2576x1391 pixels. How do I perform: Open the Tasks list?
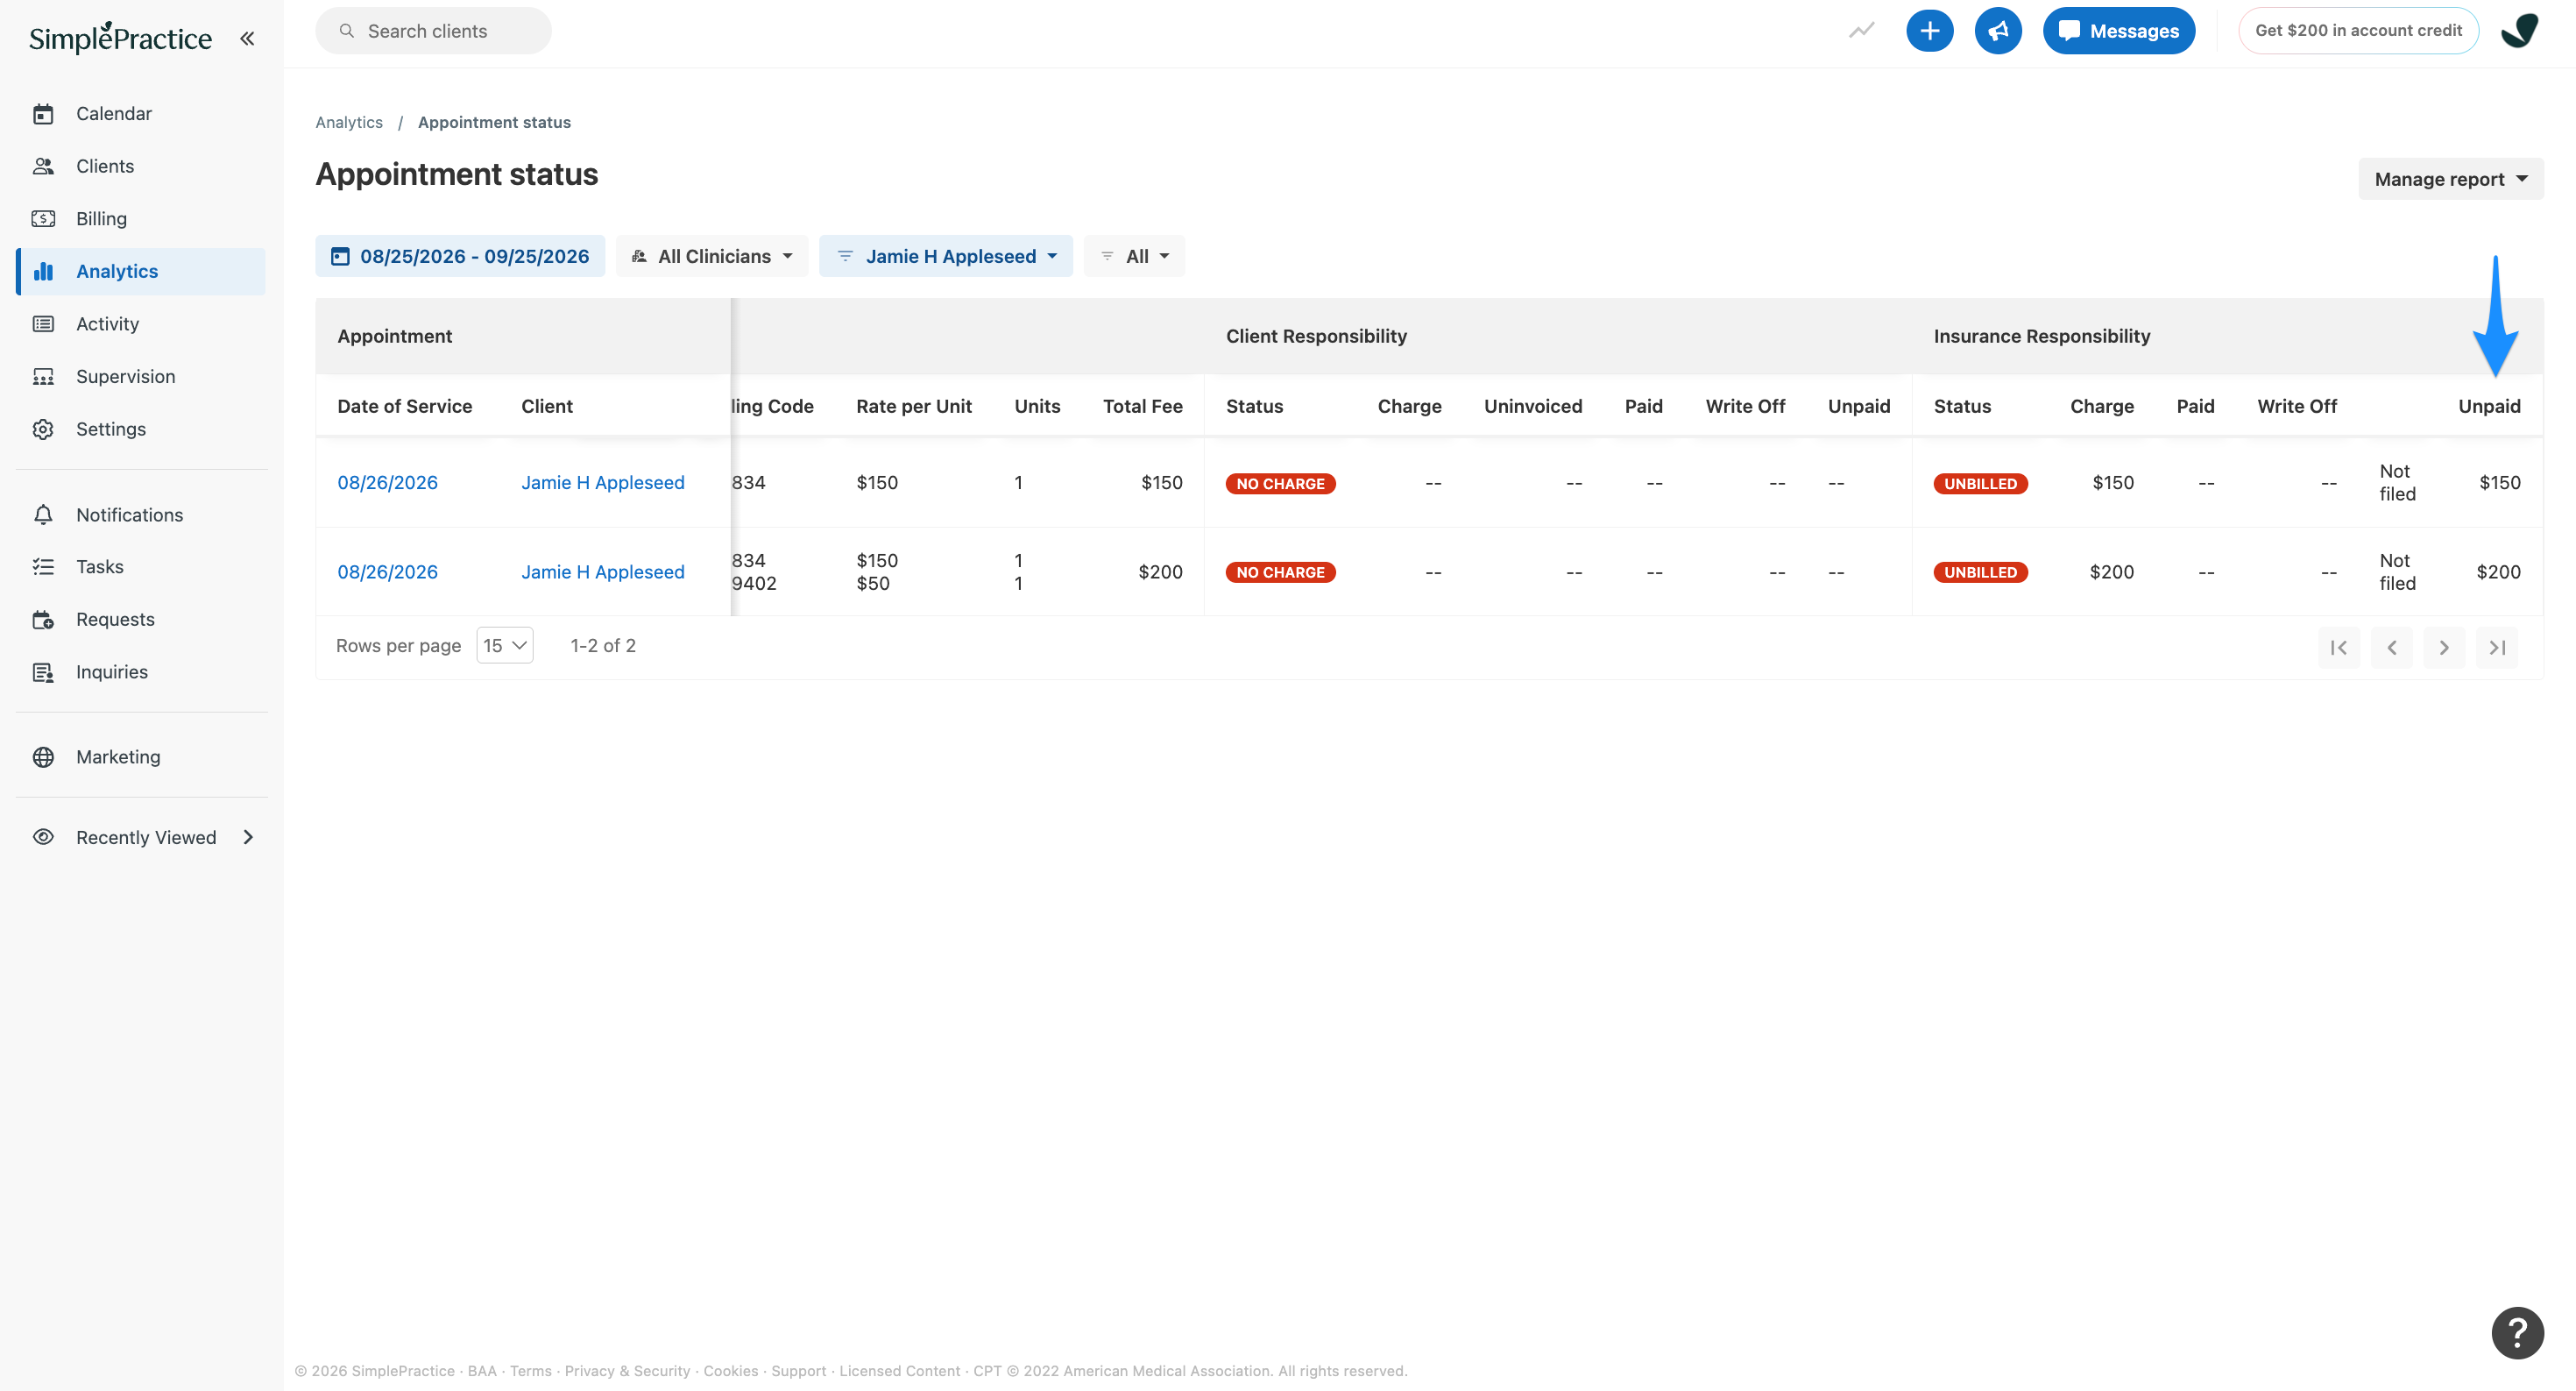tap(141, 567)
